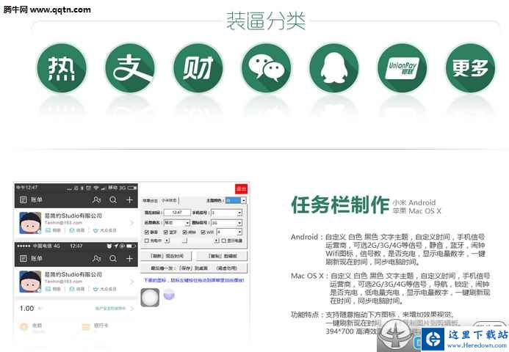The width and height of the screenshot is (509, 352).
Task: Click the 装逼分类 title text
Action: click(x=266, y=21)
